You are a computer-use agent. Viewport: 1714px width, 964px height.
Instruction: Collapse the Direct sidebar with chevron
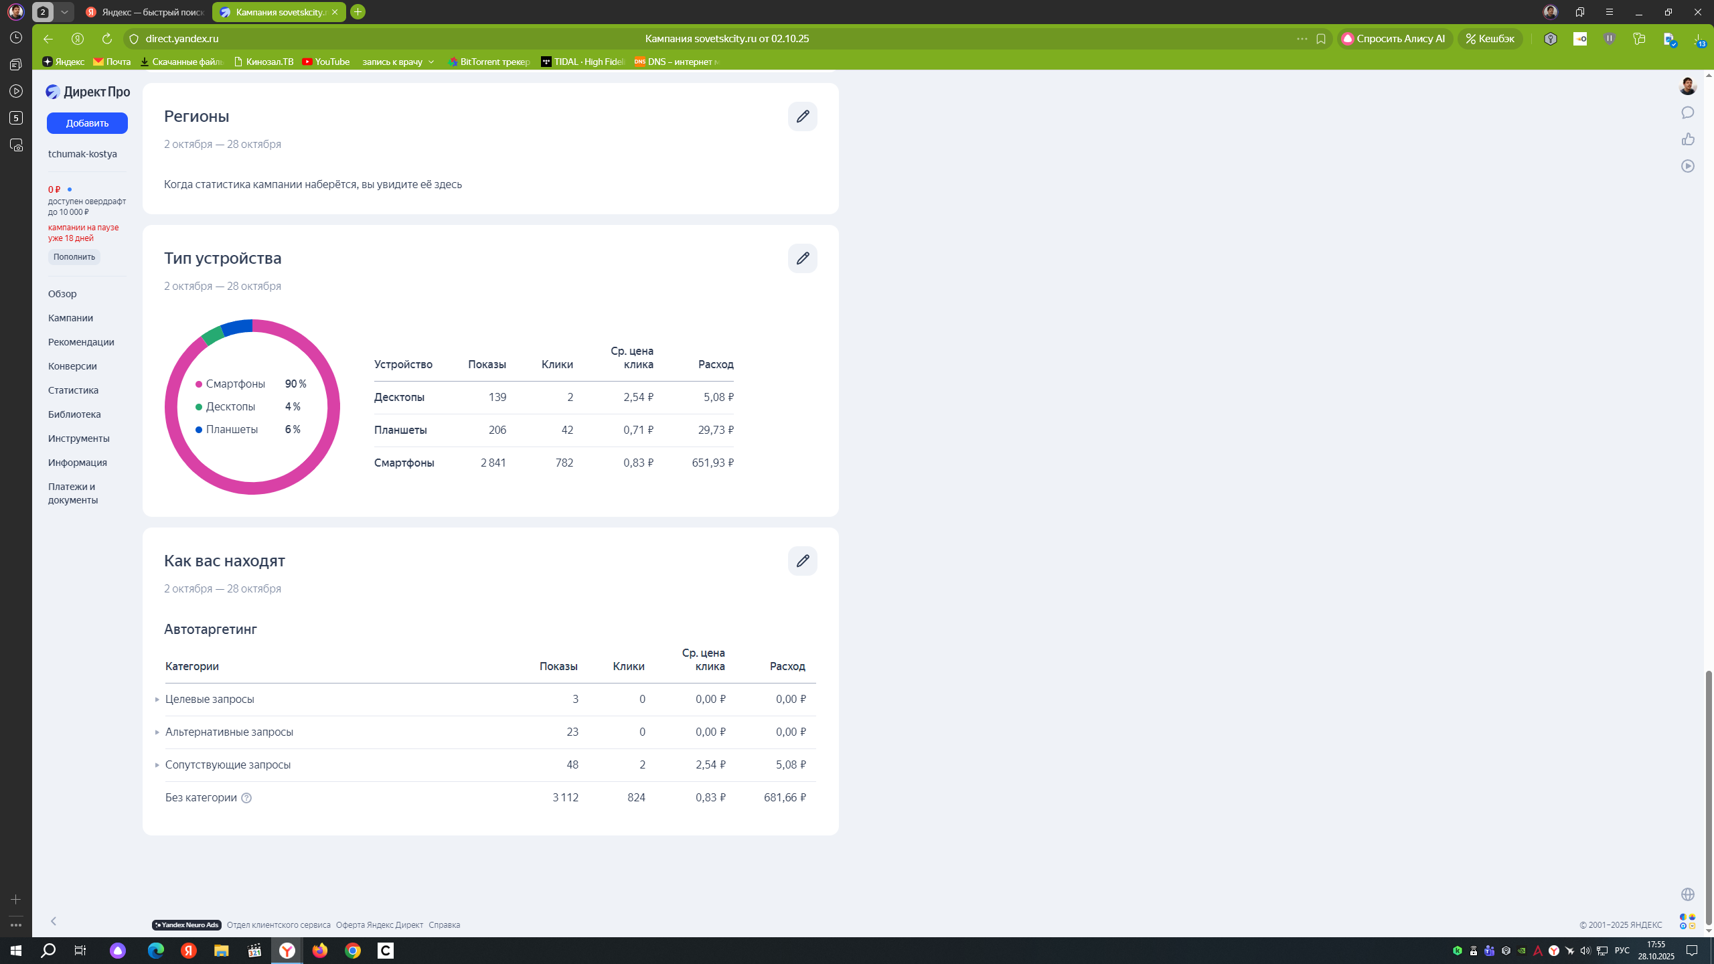pos(54,921)
